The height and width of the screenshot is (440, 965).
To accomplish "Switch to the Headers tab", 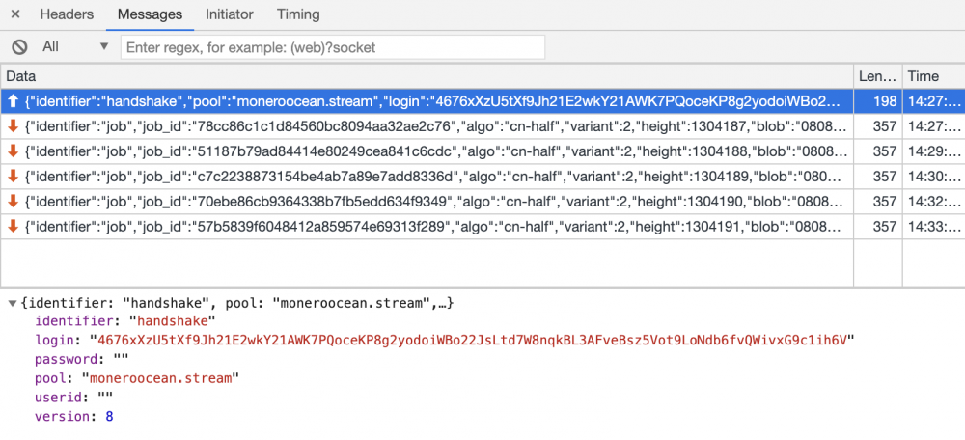I will point(67,14).
